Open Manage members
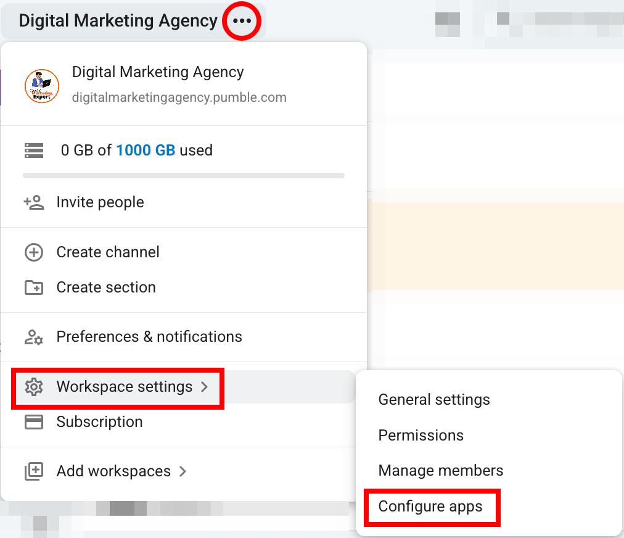The image size is (624, 538). [x=441, y=471]
